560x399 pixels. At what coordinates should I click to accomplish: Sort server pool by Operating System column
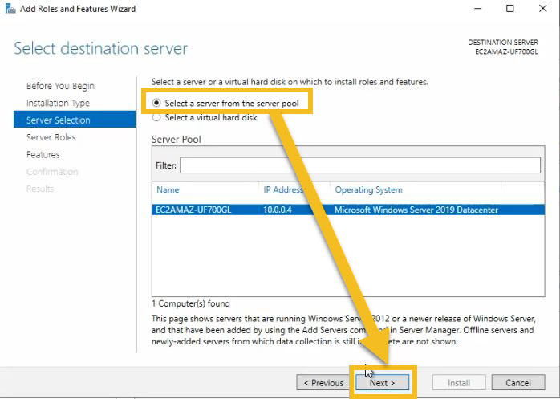(368, 189)
